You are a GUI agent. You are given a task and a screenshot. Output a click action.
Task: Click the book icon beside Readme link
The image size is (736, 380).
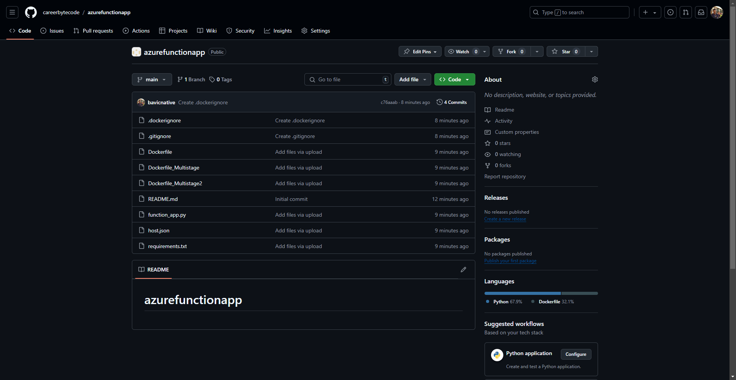point(488,110)
